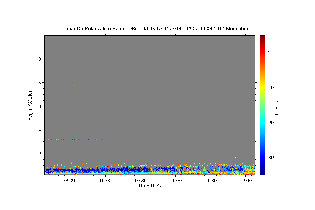Click the colorbar value 0
Screen dimensions: 315x210
tap(268, 53)
